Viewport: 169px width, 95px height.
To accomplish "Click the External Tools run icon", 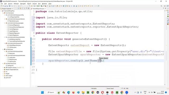I will (x=45, y=6).
